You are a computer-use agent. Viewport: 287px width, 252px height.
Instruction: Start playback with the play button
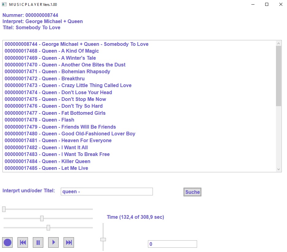pos(53,242)
